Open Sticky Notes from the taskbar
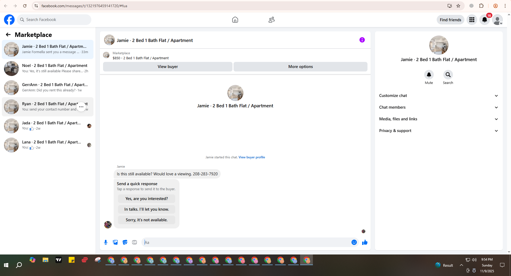 pyautogui.click(x=72, y=260)
